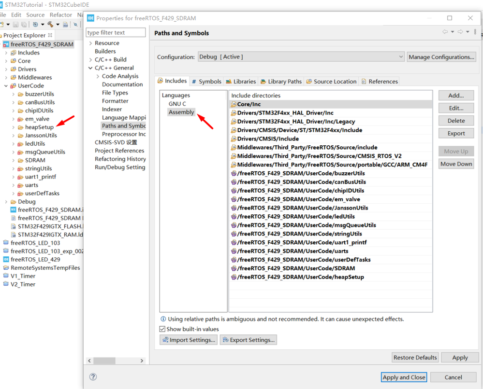
Task: Select the Indexer item in the properties tree
Action: click(x=112, y=110)
